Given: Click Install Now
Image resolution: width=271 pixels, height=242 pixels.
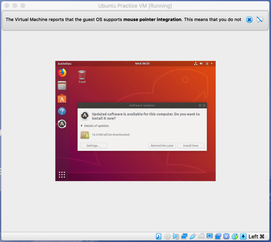Looking at the screenshot, I should (x=191, y=146).
